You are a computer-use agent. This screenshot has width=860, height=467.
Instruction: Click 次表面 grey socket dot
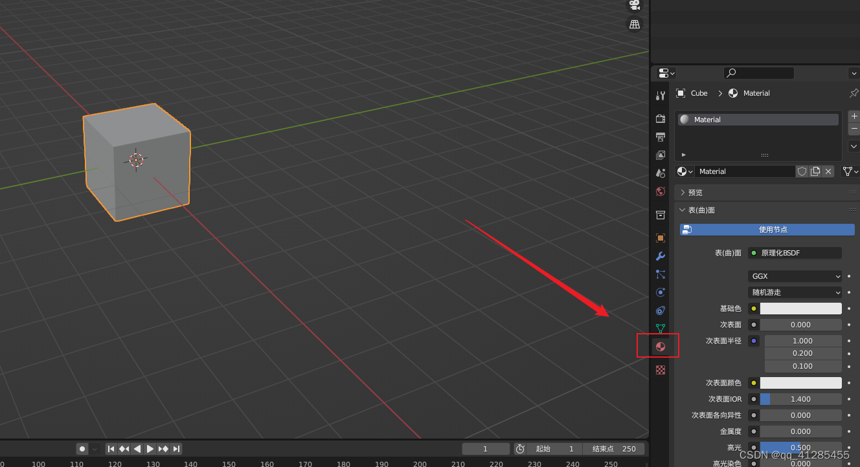pos(754,325)
